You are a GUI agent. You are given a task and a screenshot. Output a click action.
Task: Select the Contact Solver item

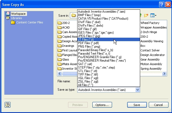coord(150,50)
